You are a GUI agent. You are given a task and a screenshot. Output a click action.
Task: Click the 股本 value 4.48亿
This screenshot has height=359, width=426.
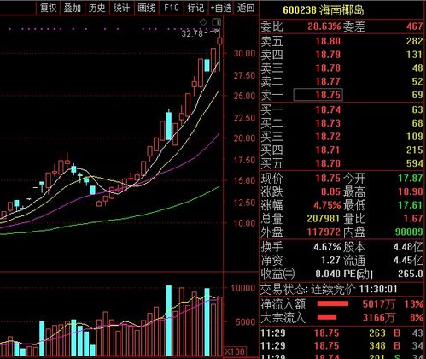click(x=408, y=247)
